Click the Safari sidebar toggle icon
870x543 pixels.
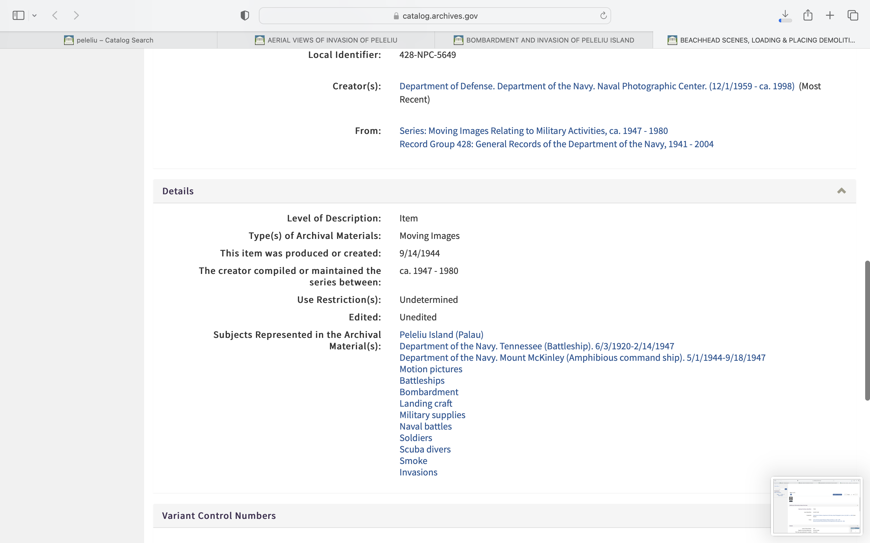coord(18,15)
